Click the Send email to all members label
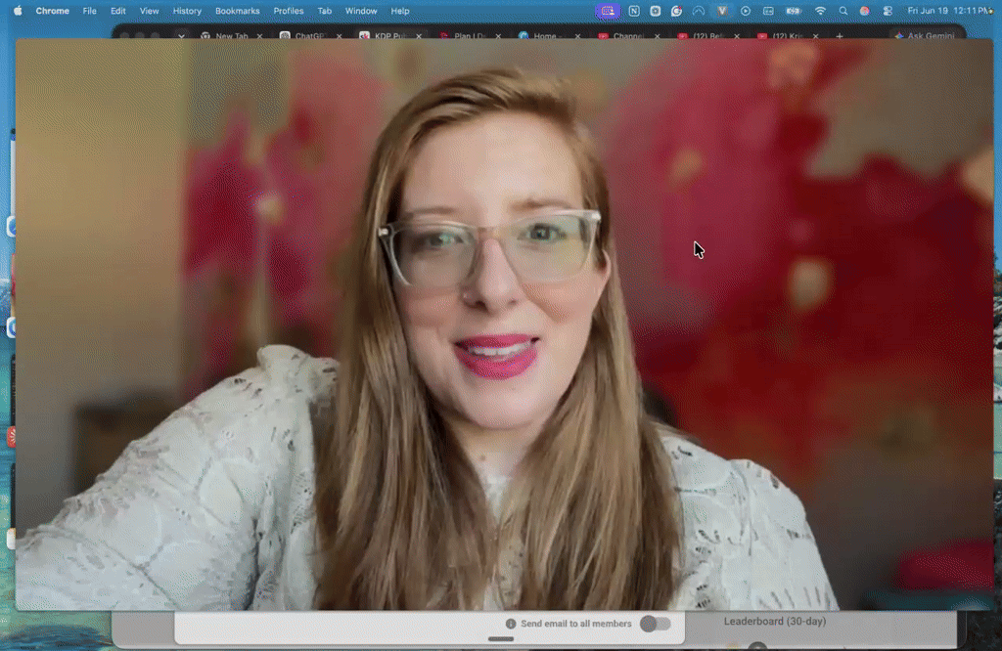The height and width of the screenshot is (651, 1002). 575,624
